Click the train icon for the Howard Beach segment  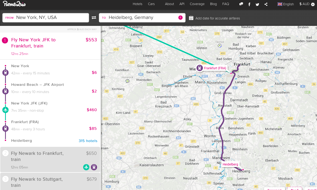coord(5,91)
